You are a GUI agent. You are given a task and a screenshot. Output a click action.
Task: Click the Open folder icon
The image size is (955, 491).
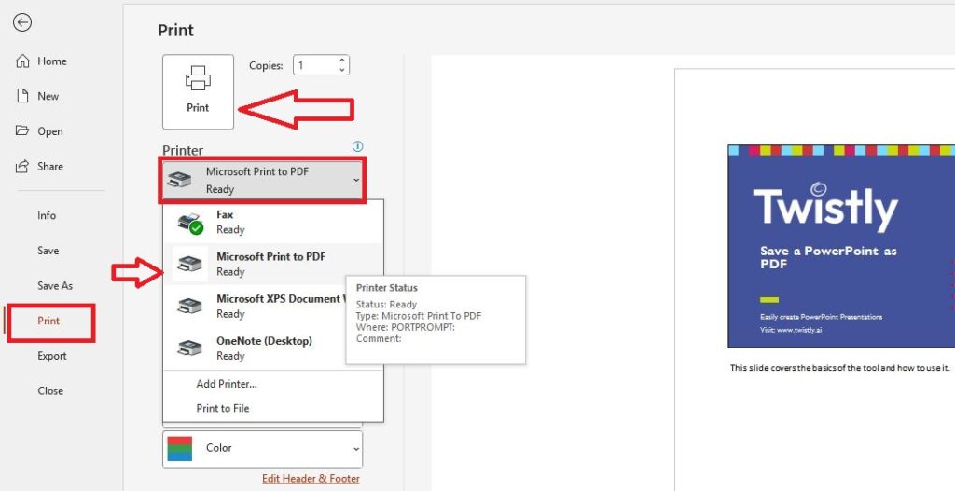pos(22,130)
